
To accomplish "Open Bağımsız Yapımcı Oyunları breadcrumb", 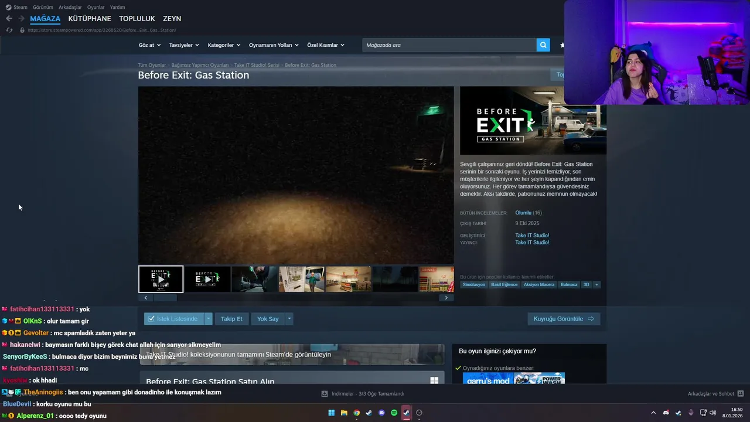I will [200, 65].
